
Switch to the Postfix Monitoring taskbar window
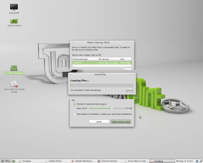83,161
